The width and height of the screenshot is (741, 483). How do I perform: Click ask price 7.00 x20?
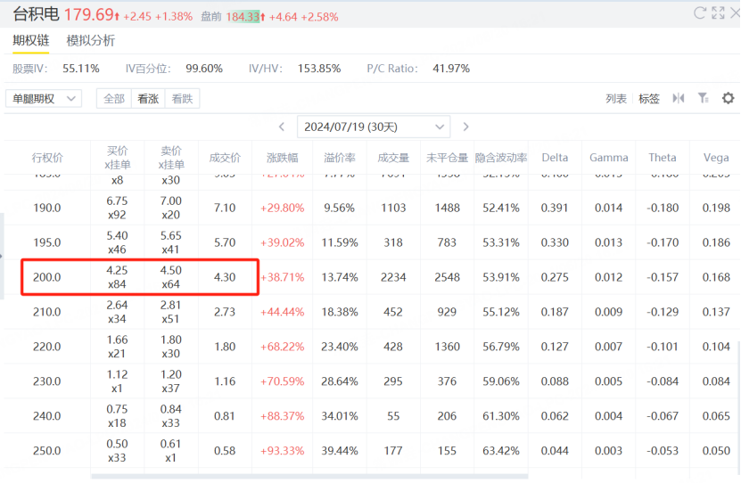point(170,208)
